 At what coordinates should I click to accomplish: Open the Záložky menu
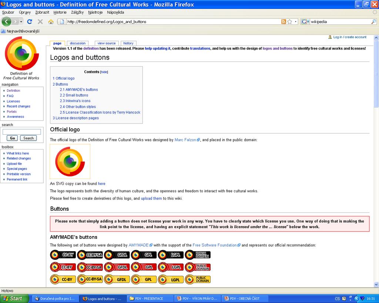tap(77, 12)
